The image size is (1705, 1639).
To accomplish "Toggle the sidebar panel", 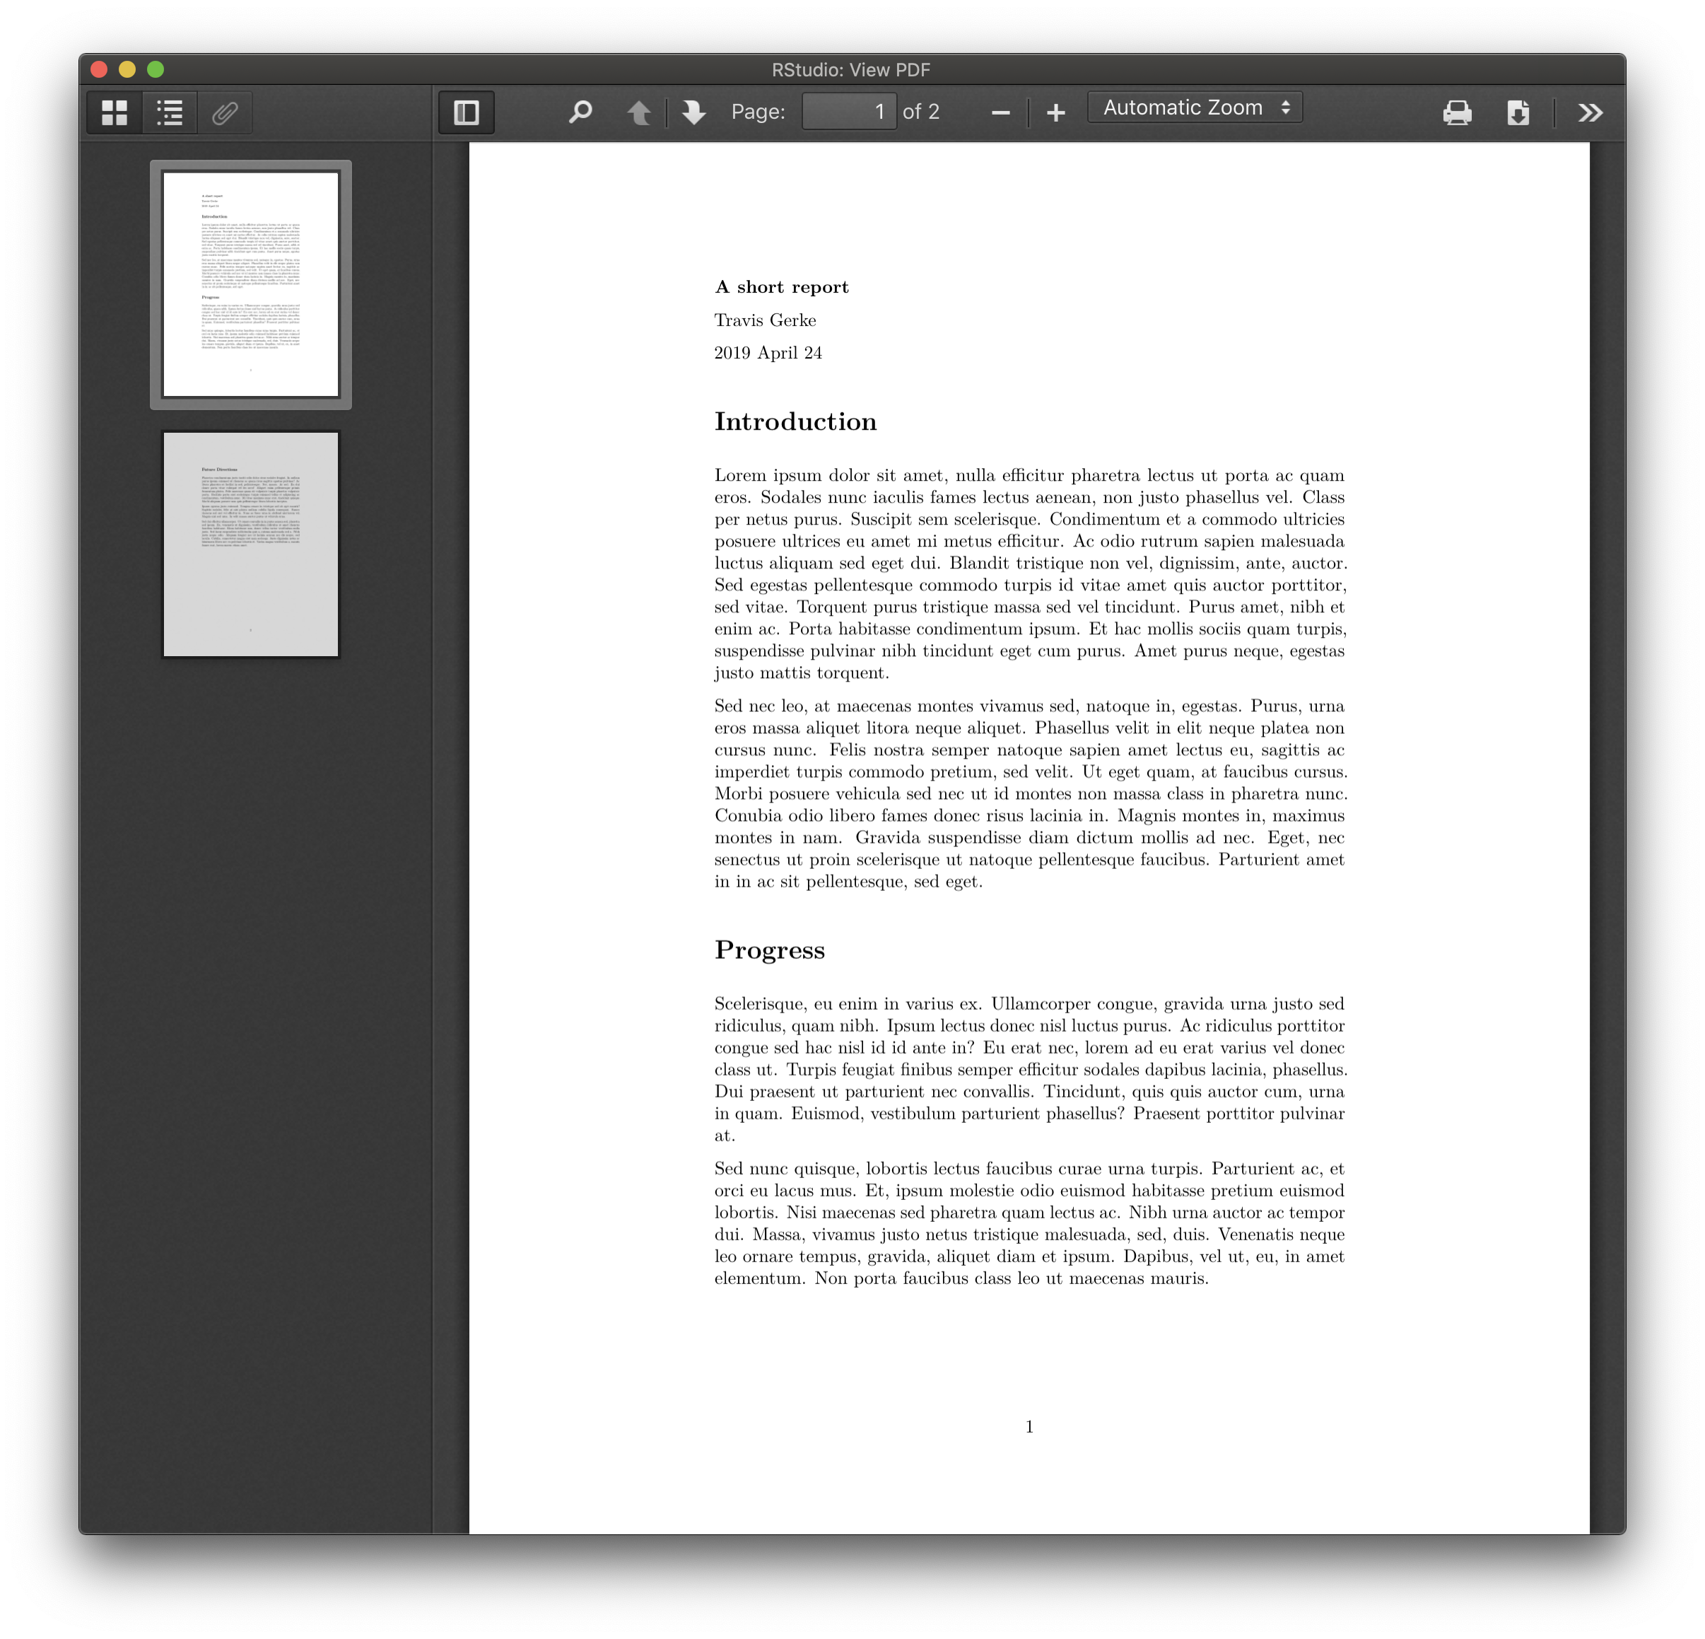I will click(467, 112).
